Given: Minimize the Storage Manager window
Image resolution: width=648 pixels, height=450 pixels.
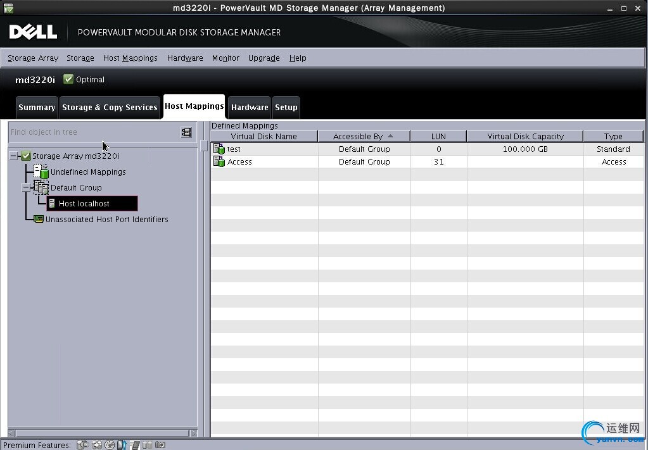Looking at the screenshot, I should [610, 9].
